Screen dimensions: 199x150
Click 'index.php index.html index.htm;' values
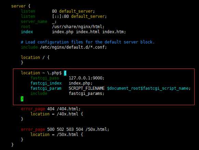pos(89,32)
